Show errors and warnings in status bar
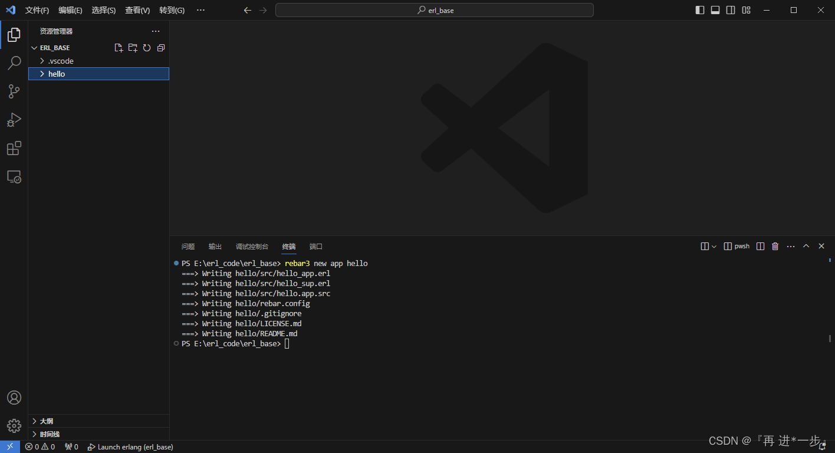Viewport: 835px width, 453px height. (40, 447)
